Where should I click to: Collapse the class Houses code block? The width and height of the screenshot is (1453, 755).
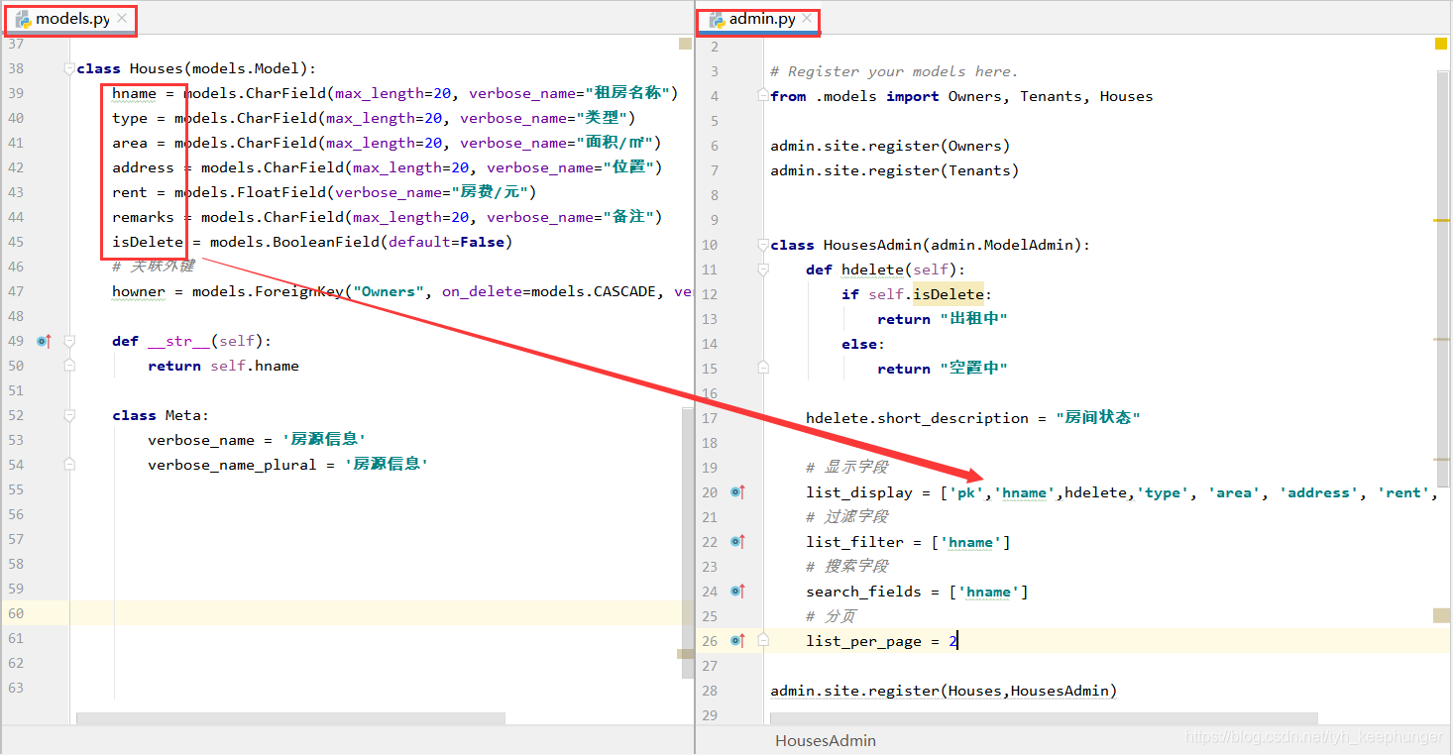point(68,68)
